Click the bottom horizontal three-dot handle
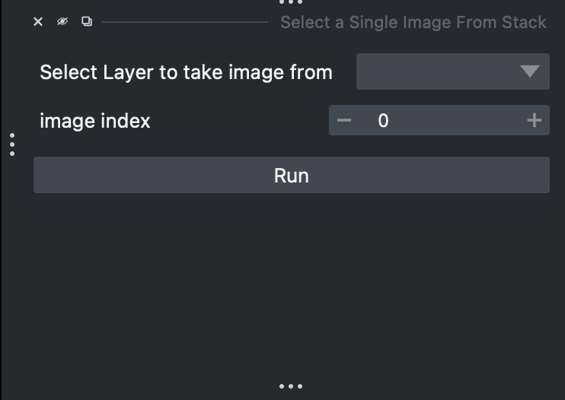The image size is (565, 400). click(291, 386)
